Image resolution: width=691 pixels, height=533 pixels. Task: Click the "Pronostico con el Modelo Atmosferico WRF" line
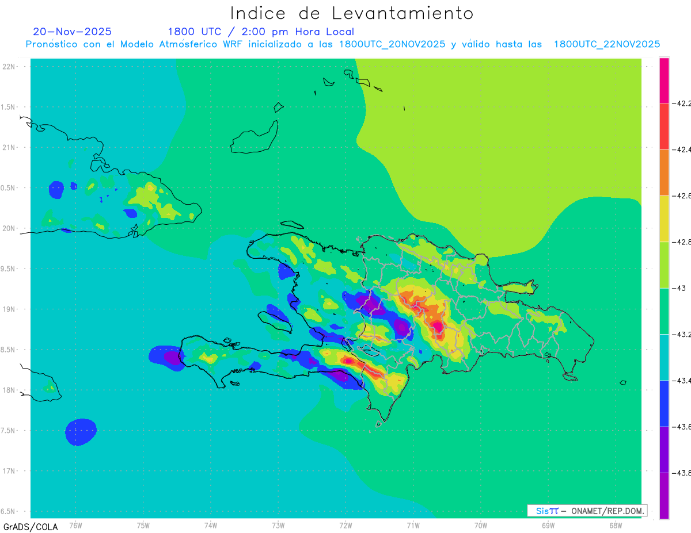coord(343,44)
